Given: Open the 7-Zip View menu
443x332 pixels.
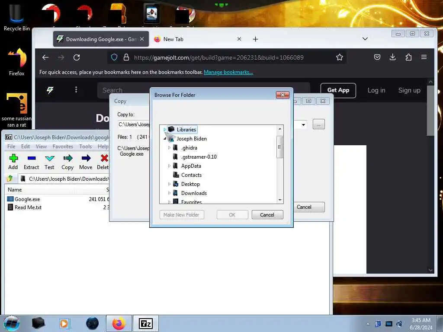Looking at the screenshot, I should (x=41, y=147).
